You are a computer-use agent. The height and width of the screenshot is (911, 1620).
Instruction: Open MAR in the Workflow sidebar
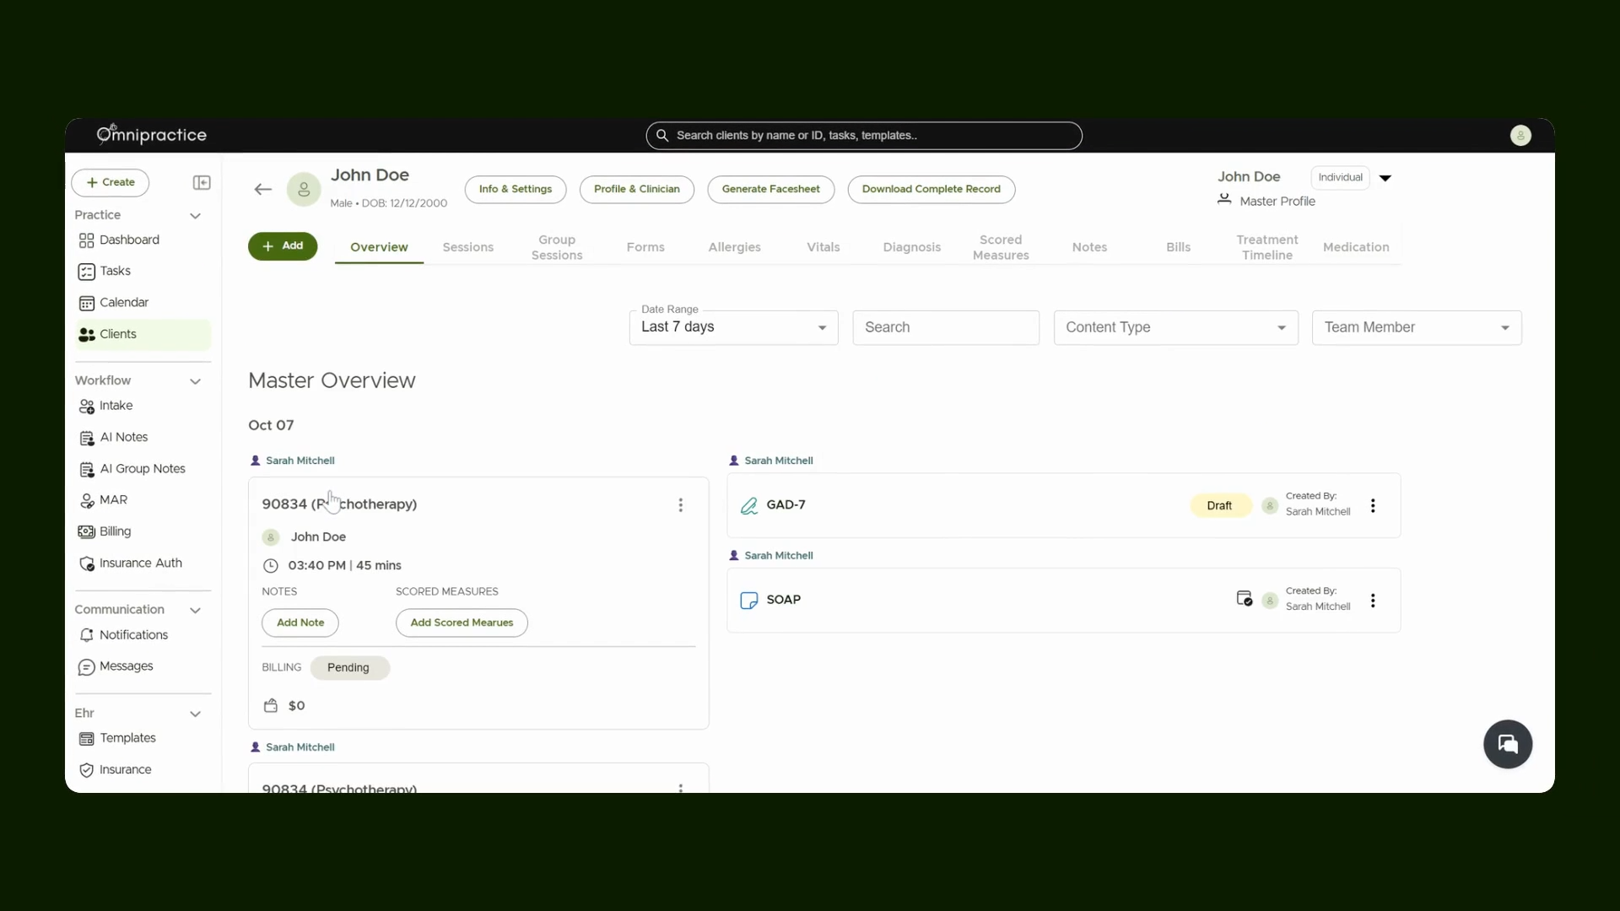coord(112,500)
